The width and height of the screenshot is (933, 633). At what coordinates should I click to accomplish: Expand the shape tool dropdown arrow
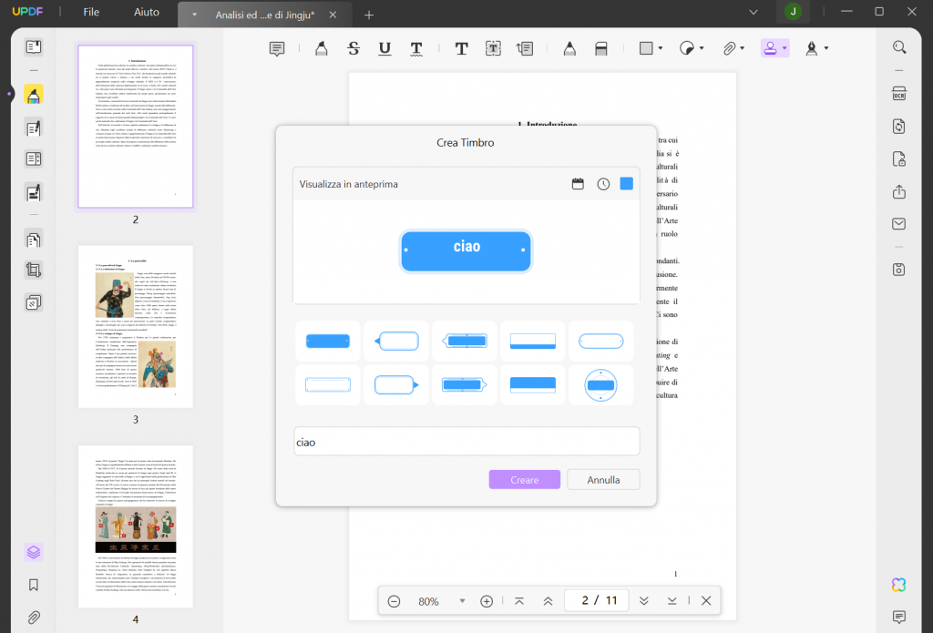pyautogui.click(x=661, y=49)
